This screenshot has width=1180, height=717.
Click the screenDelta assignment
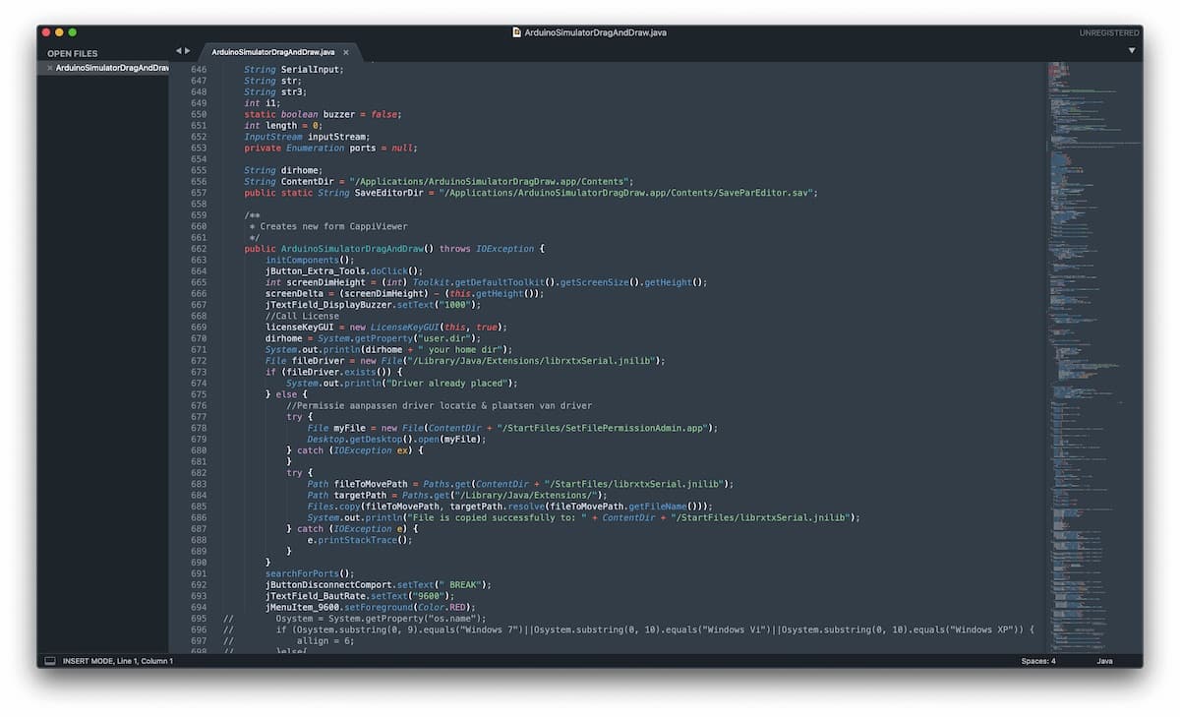pyautogui.click(x=404, y=293)
